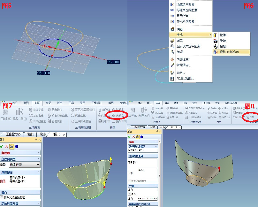The height and width of the screenshot is (207, 258).
Task: Select 提取3D曲线(R) in the 生成 submenu
Action: pyautogui.click(x=231, y=52)
